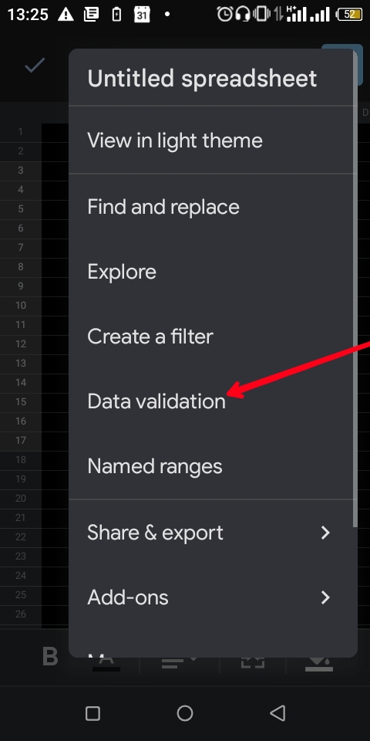Screen dimensions: 370x741
Task: Expand the Add-ons submenu chevron
Action: tap(325, 597)
